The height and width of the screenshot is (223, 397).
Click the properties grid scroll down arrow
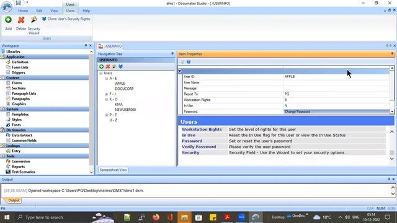click(392, 111)
